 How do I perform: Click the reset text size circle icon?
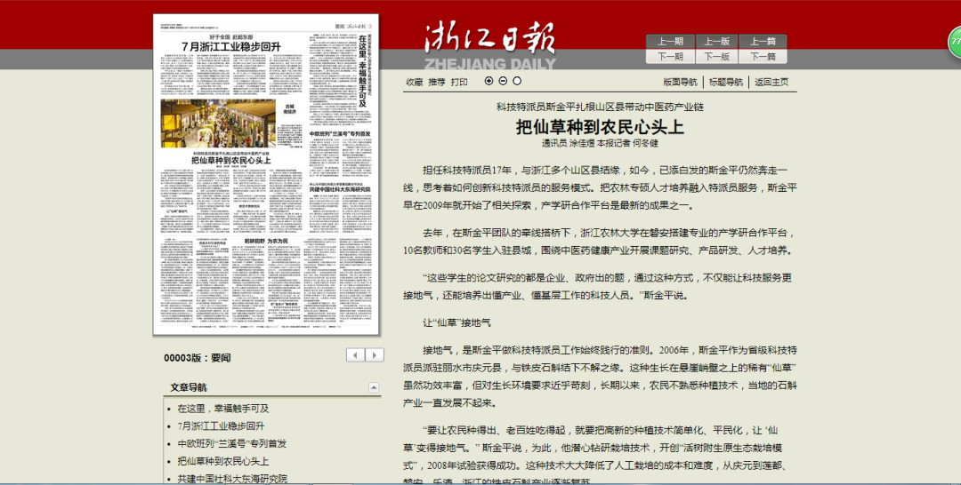coord(517,81)
